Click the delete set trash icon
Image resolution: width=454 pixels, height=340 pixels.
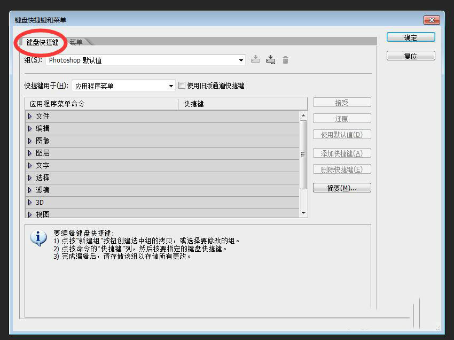pyautogui.click(x=286, y=60)
